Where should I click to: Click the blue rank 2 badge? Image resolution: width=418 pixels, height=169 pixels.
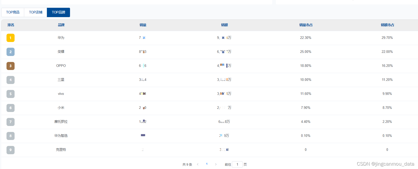[x=10, y=52]
